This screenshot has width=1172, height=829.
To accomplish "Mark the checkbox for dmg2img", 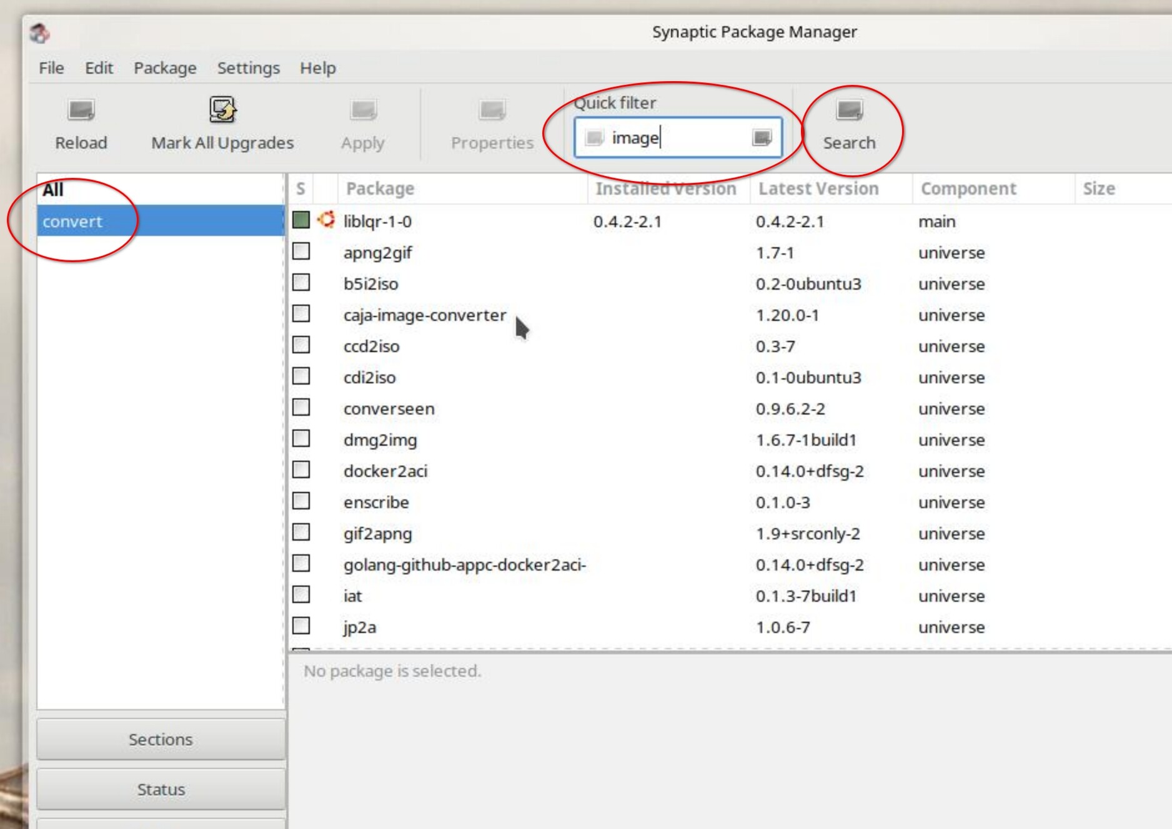I will click(x=301, y=439).
